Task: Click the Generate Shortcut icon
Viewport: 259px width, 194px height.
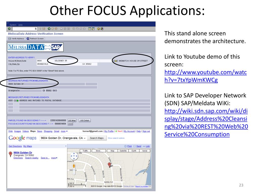Action: tap(93, 29)
